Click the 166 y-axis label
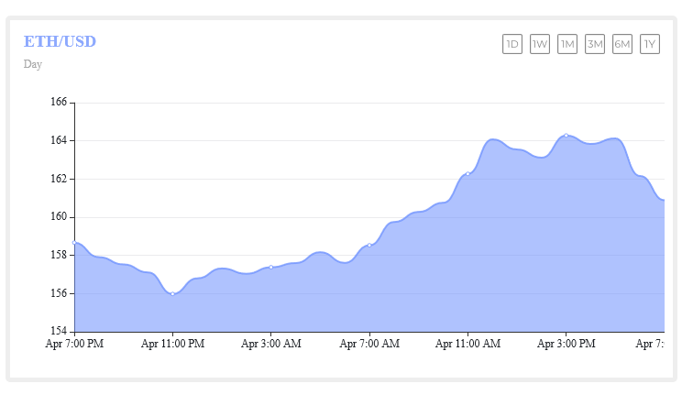This screenshot has width=693, height=395. (x=60, y=103)
